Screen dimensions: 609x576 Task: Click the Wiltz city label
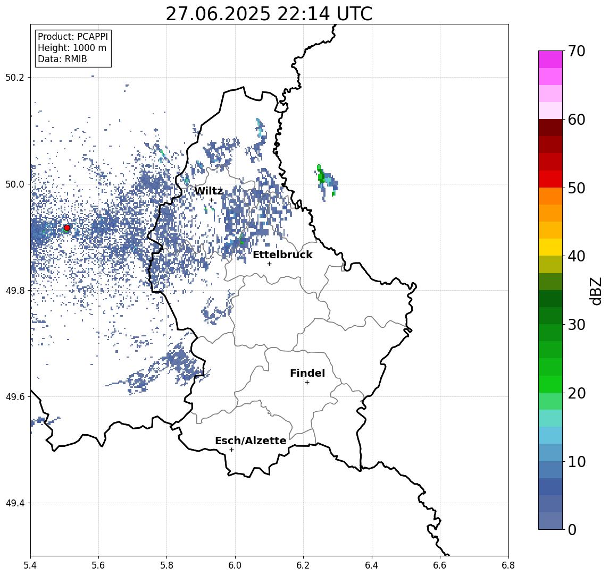pos(208,191)
